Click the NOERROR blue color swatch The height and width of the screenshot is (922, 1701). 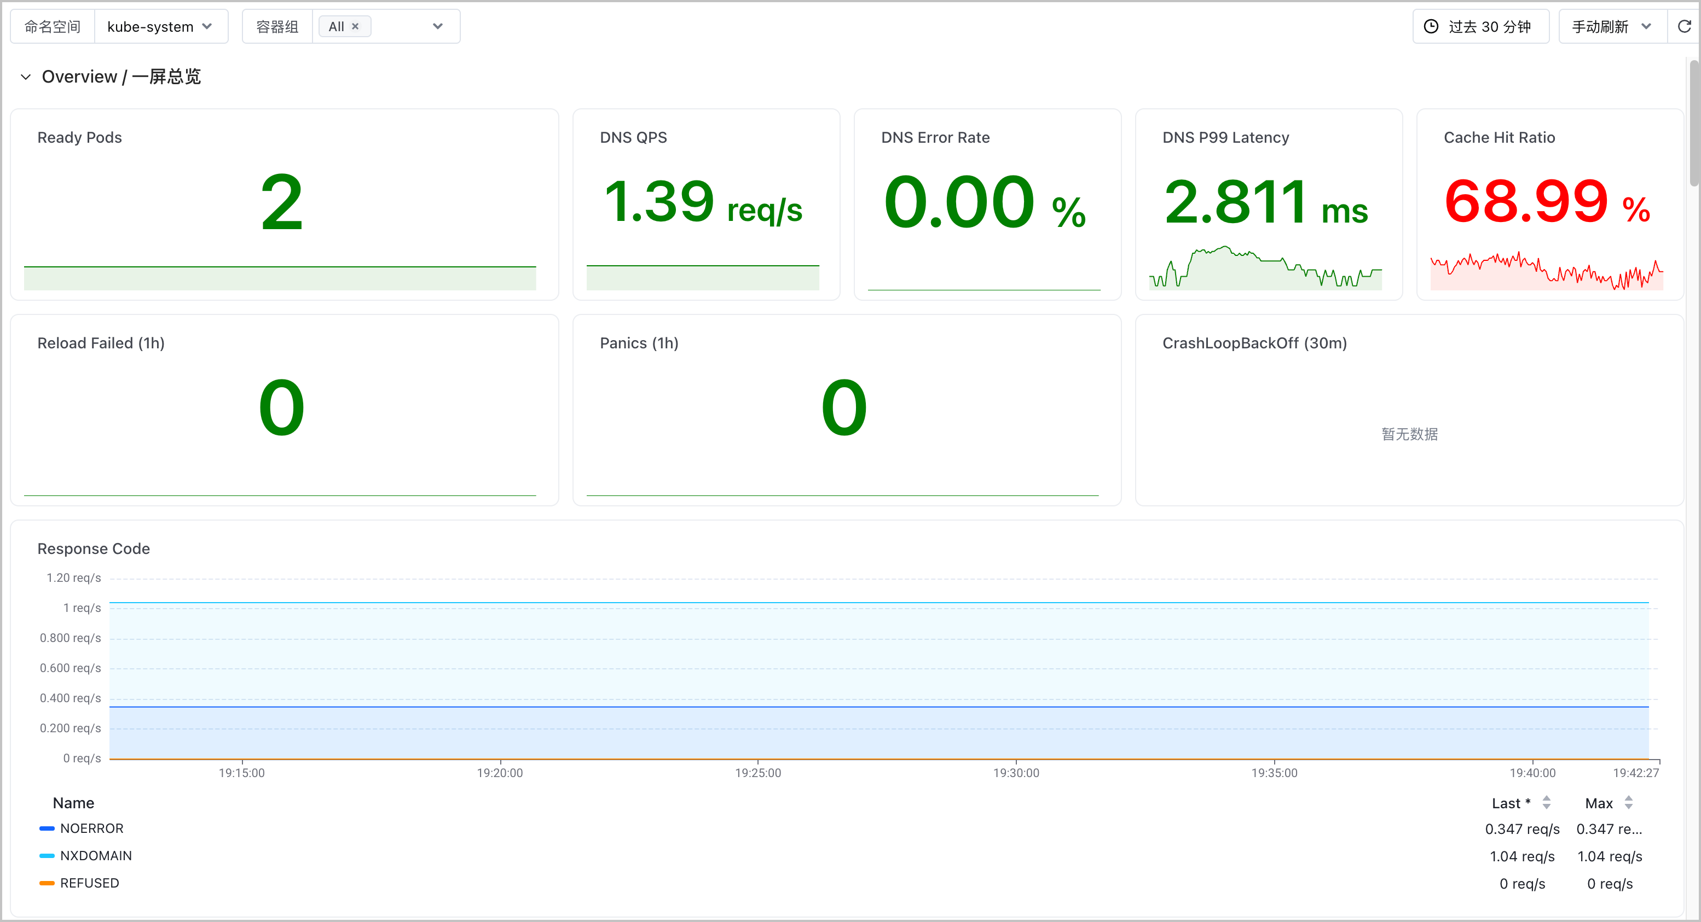[47, 828]
